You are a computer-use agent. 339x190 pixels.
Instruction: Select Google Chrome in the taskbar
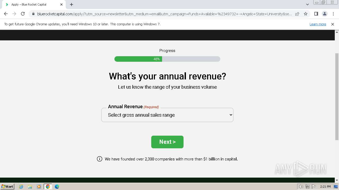pos(48,187)
